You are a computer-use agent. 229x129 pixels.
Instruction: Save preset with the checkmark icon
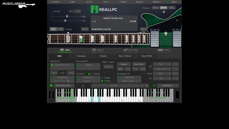pos(142,86)
